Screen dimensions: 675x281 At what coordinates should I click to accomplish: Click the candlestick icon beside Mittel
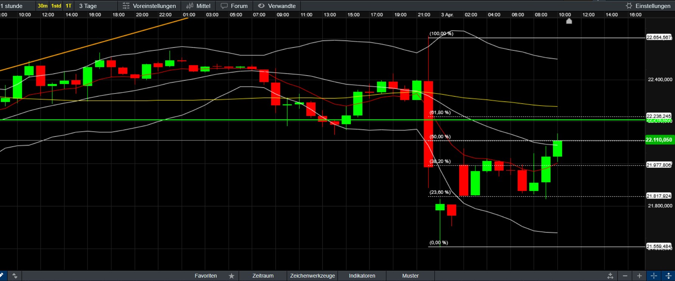[190, 6]
